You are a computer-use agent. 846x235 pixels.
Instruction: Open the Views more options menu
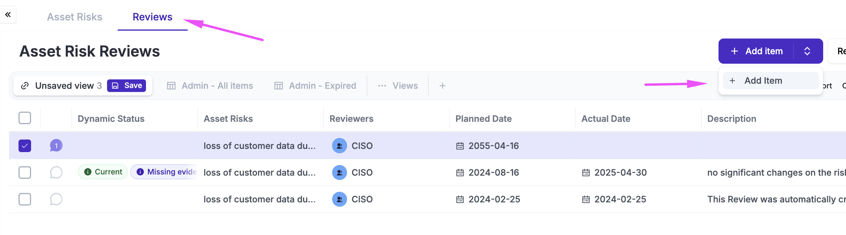pyautogui.click(x=398, y=86)
